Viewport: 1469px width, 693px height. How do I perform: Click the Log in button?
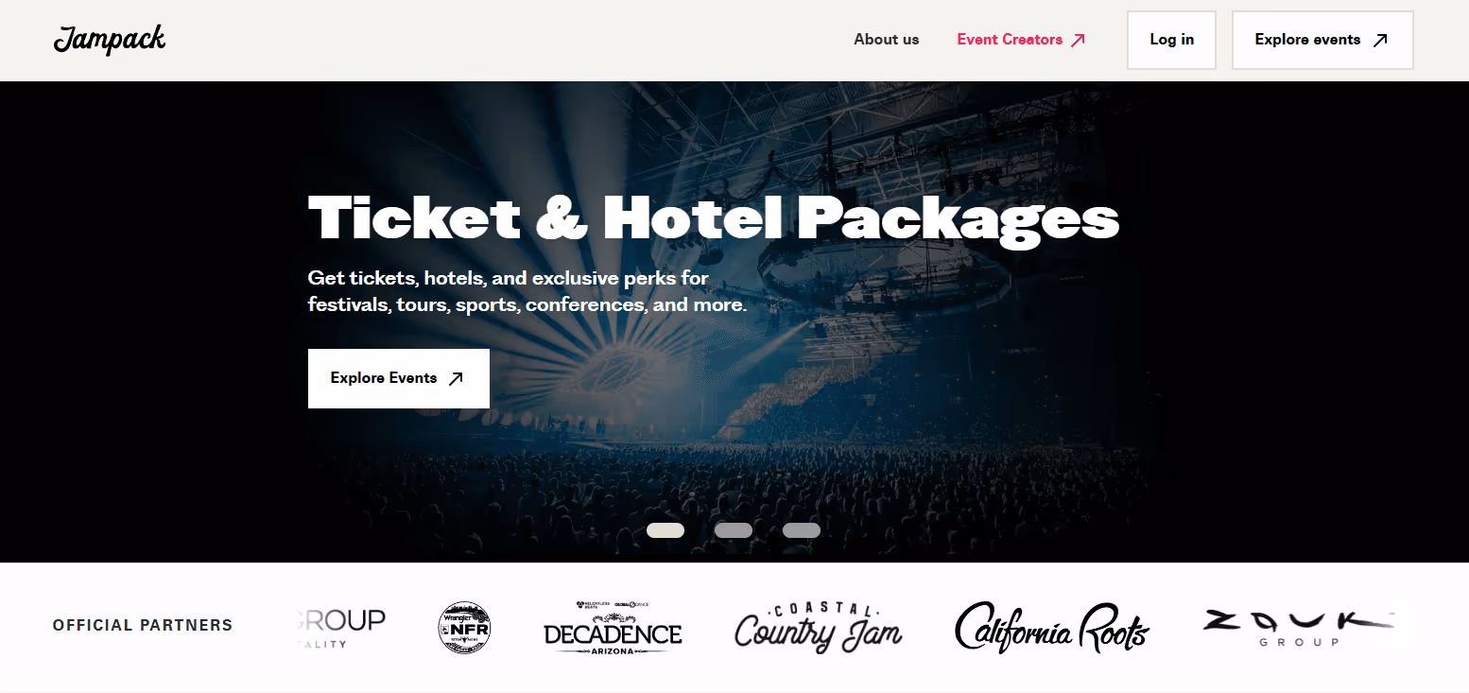tap(1171, 40)
